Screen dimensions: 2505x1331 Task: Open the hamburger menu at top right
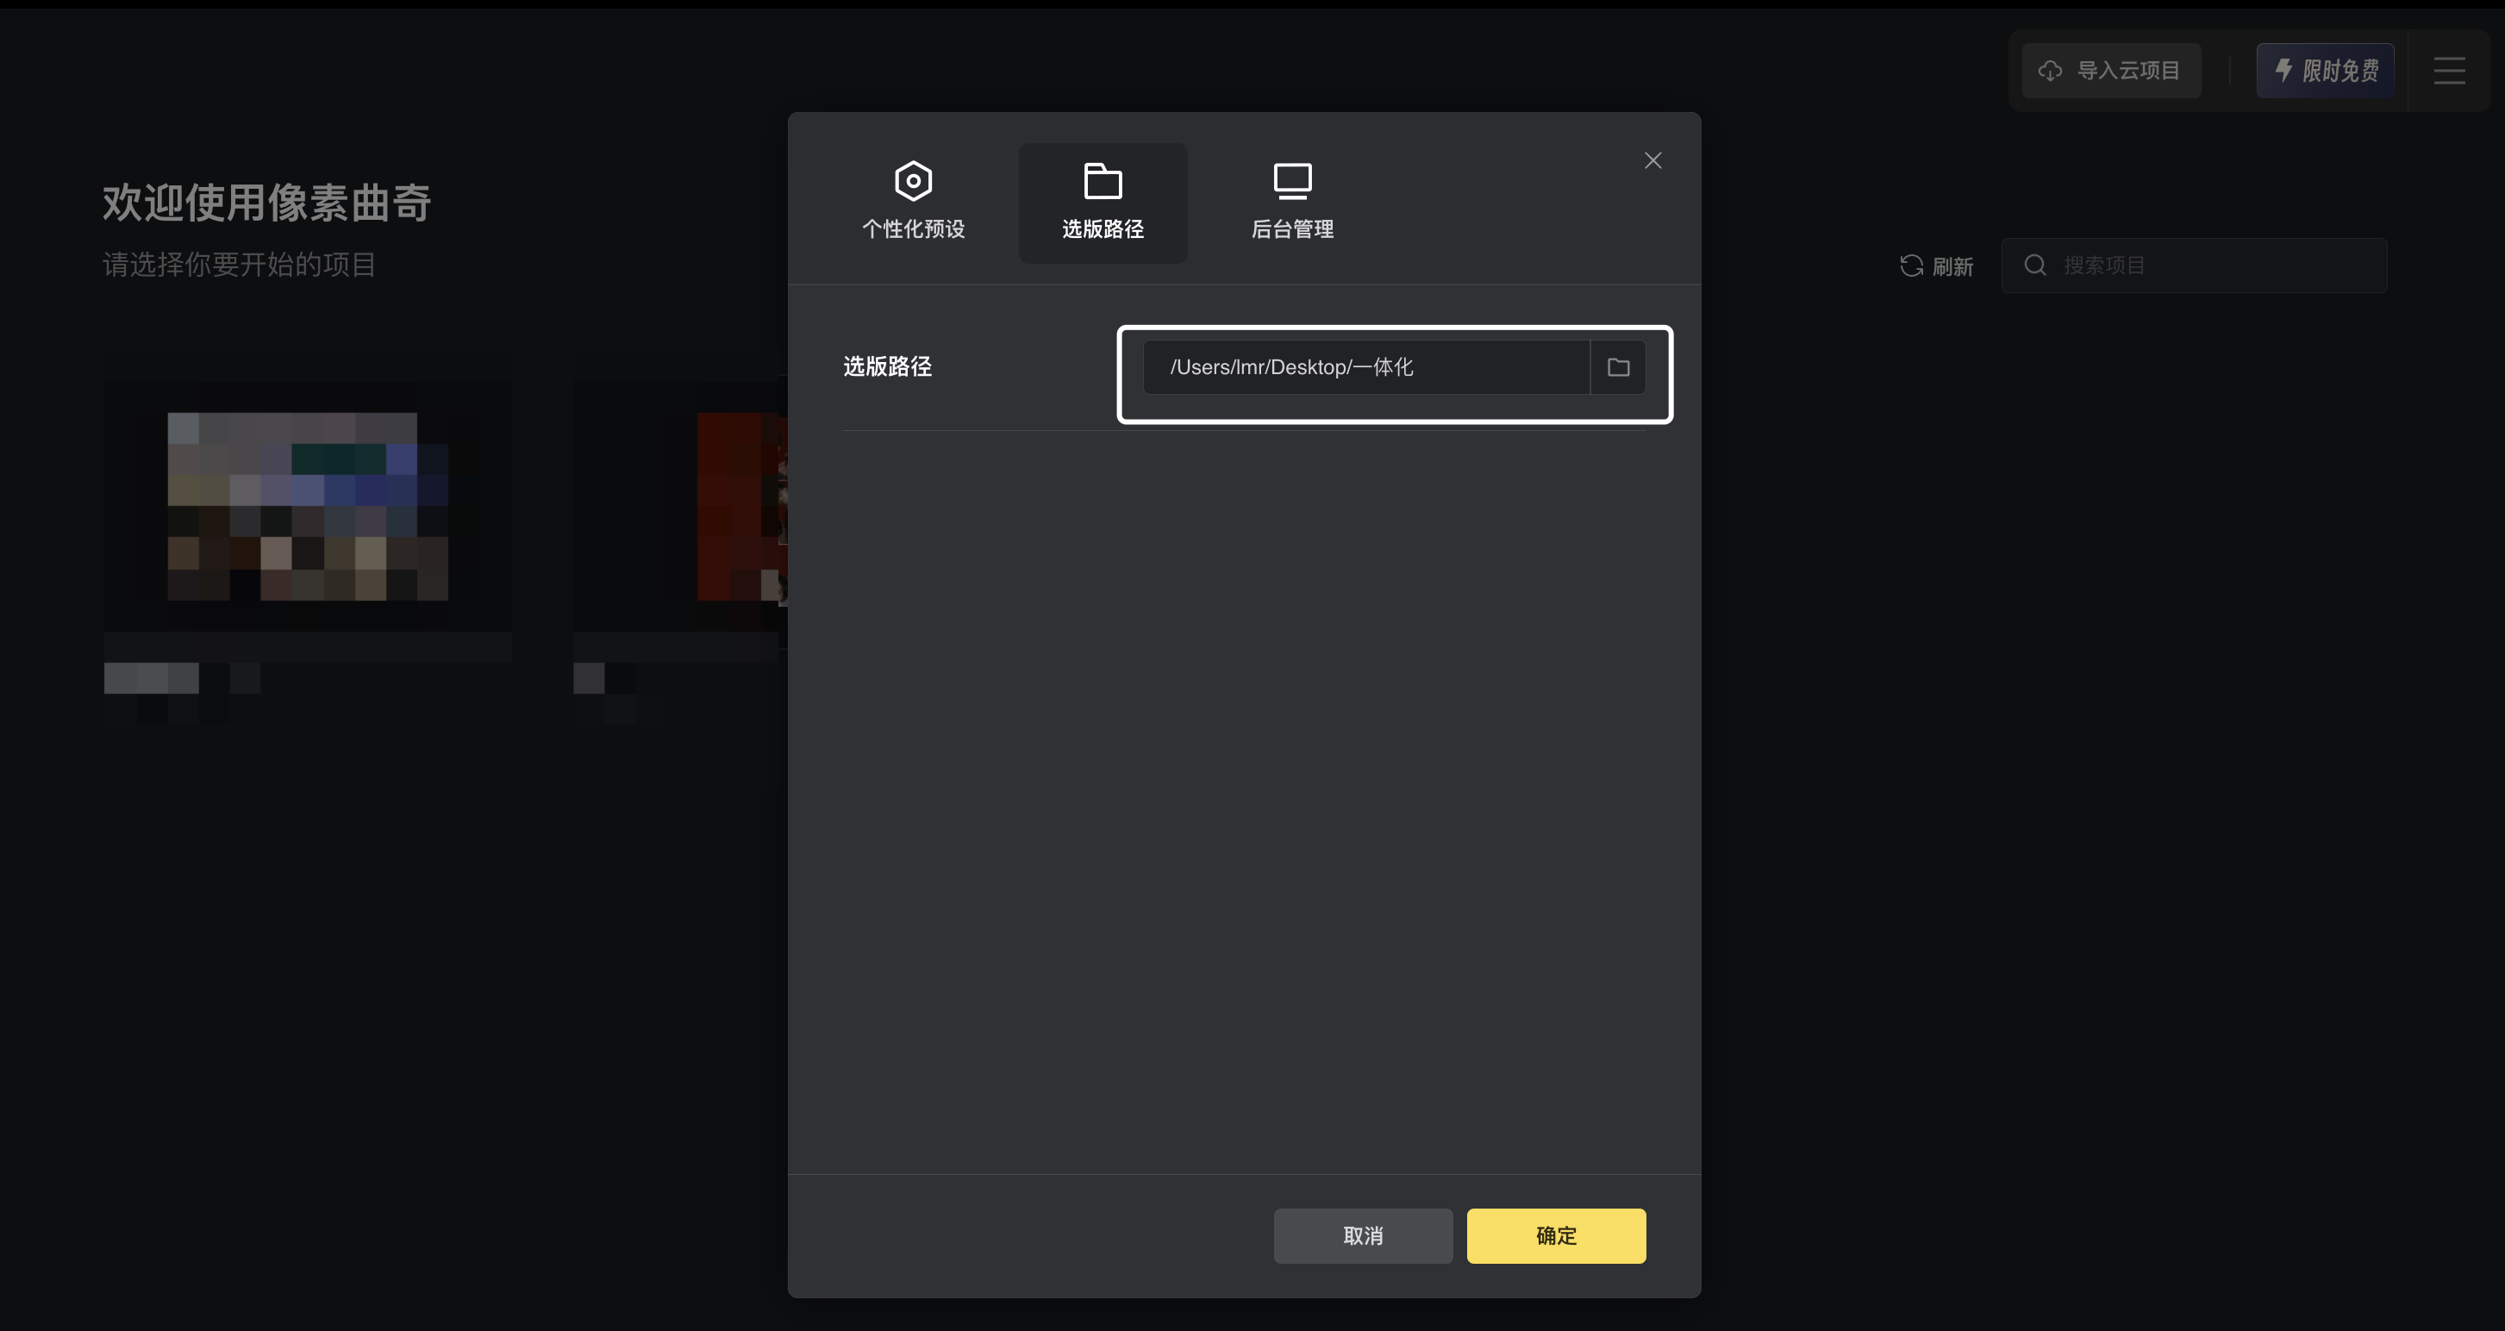(x=2449, y=71)
